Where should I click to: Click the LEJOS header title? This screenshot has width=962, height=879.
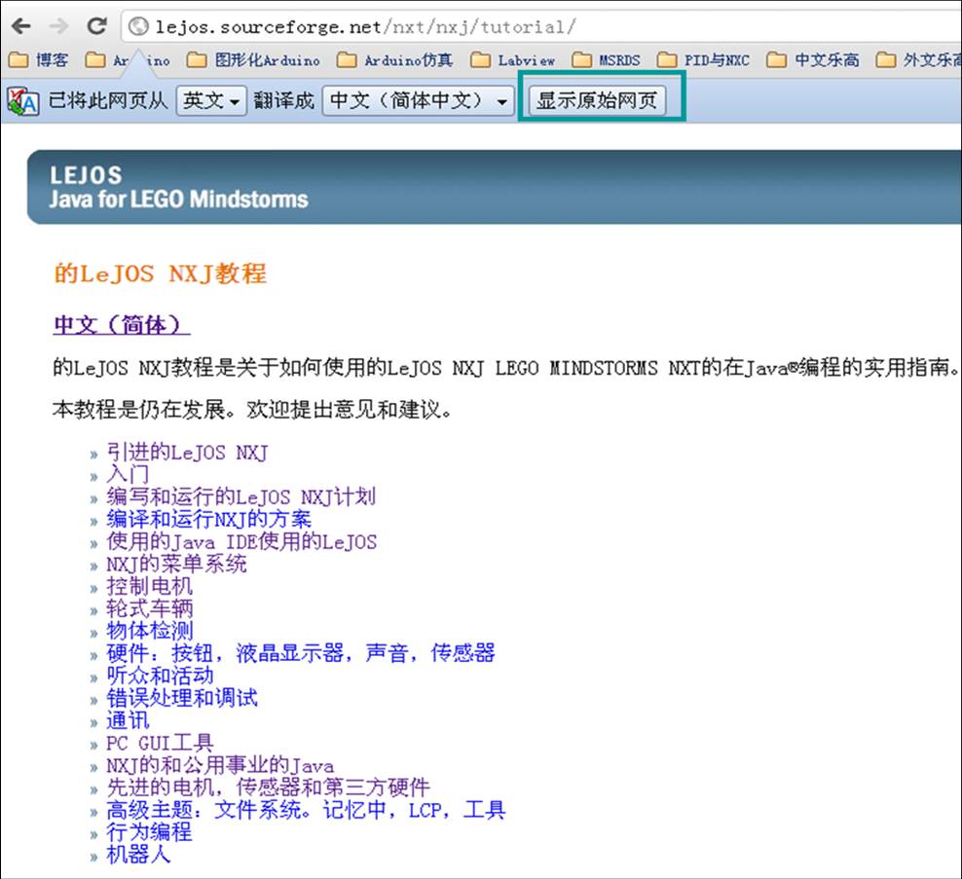(86, 175)
